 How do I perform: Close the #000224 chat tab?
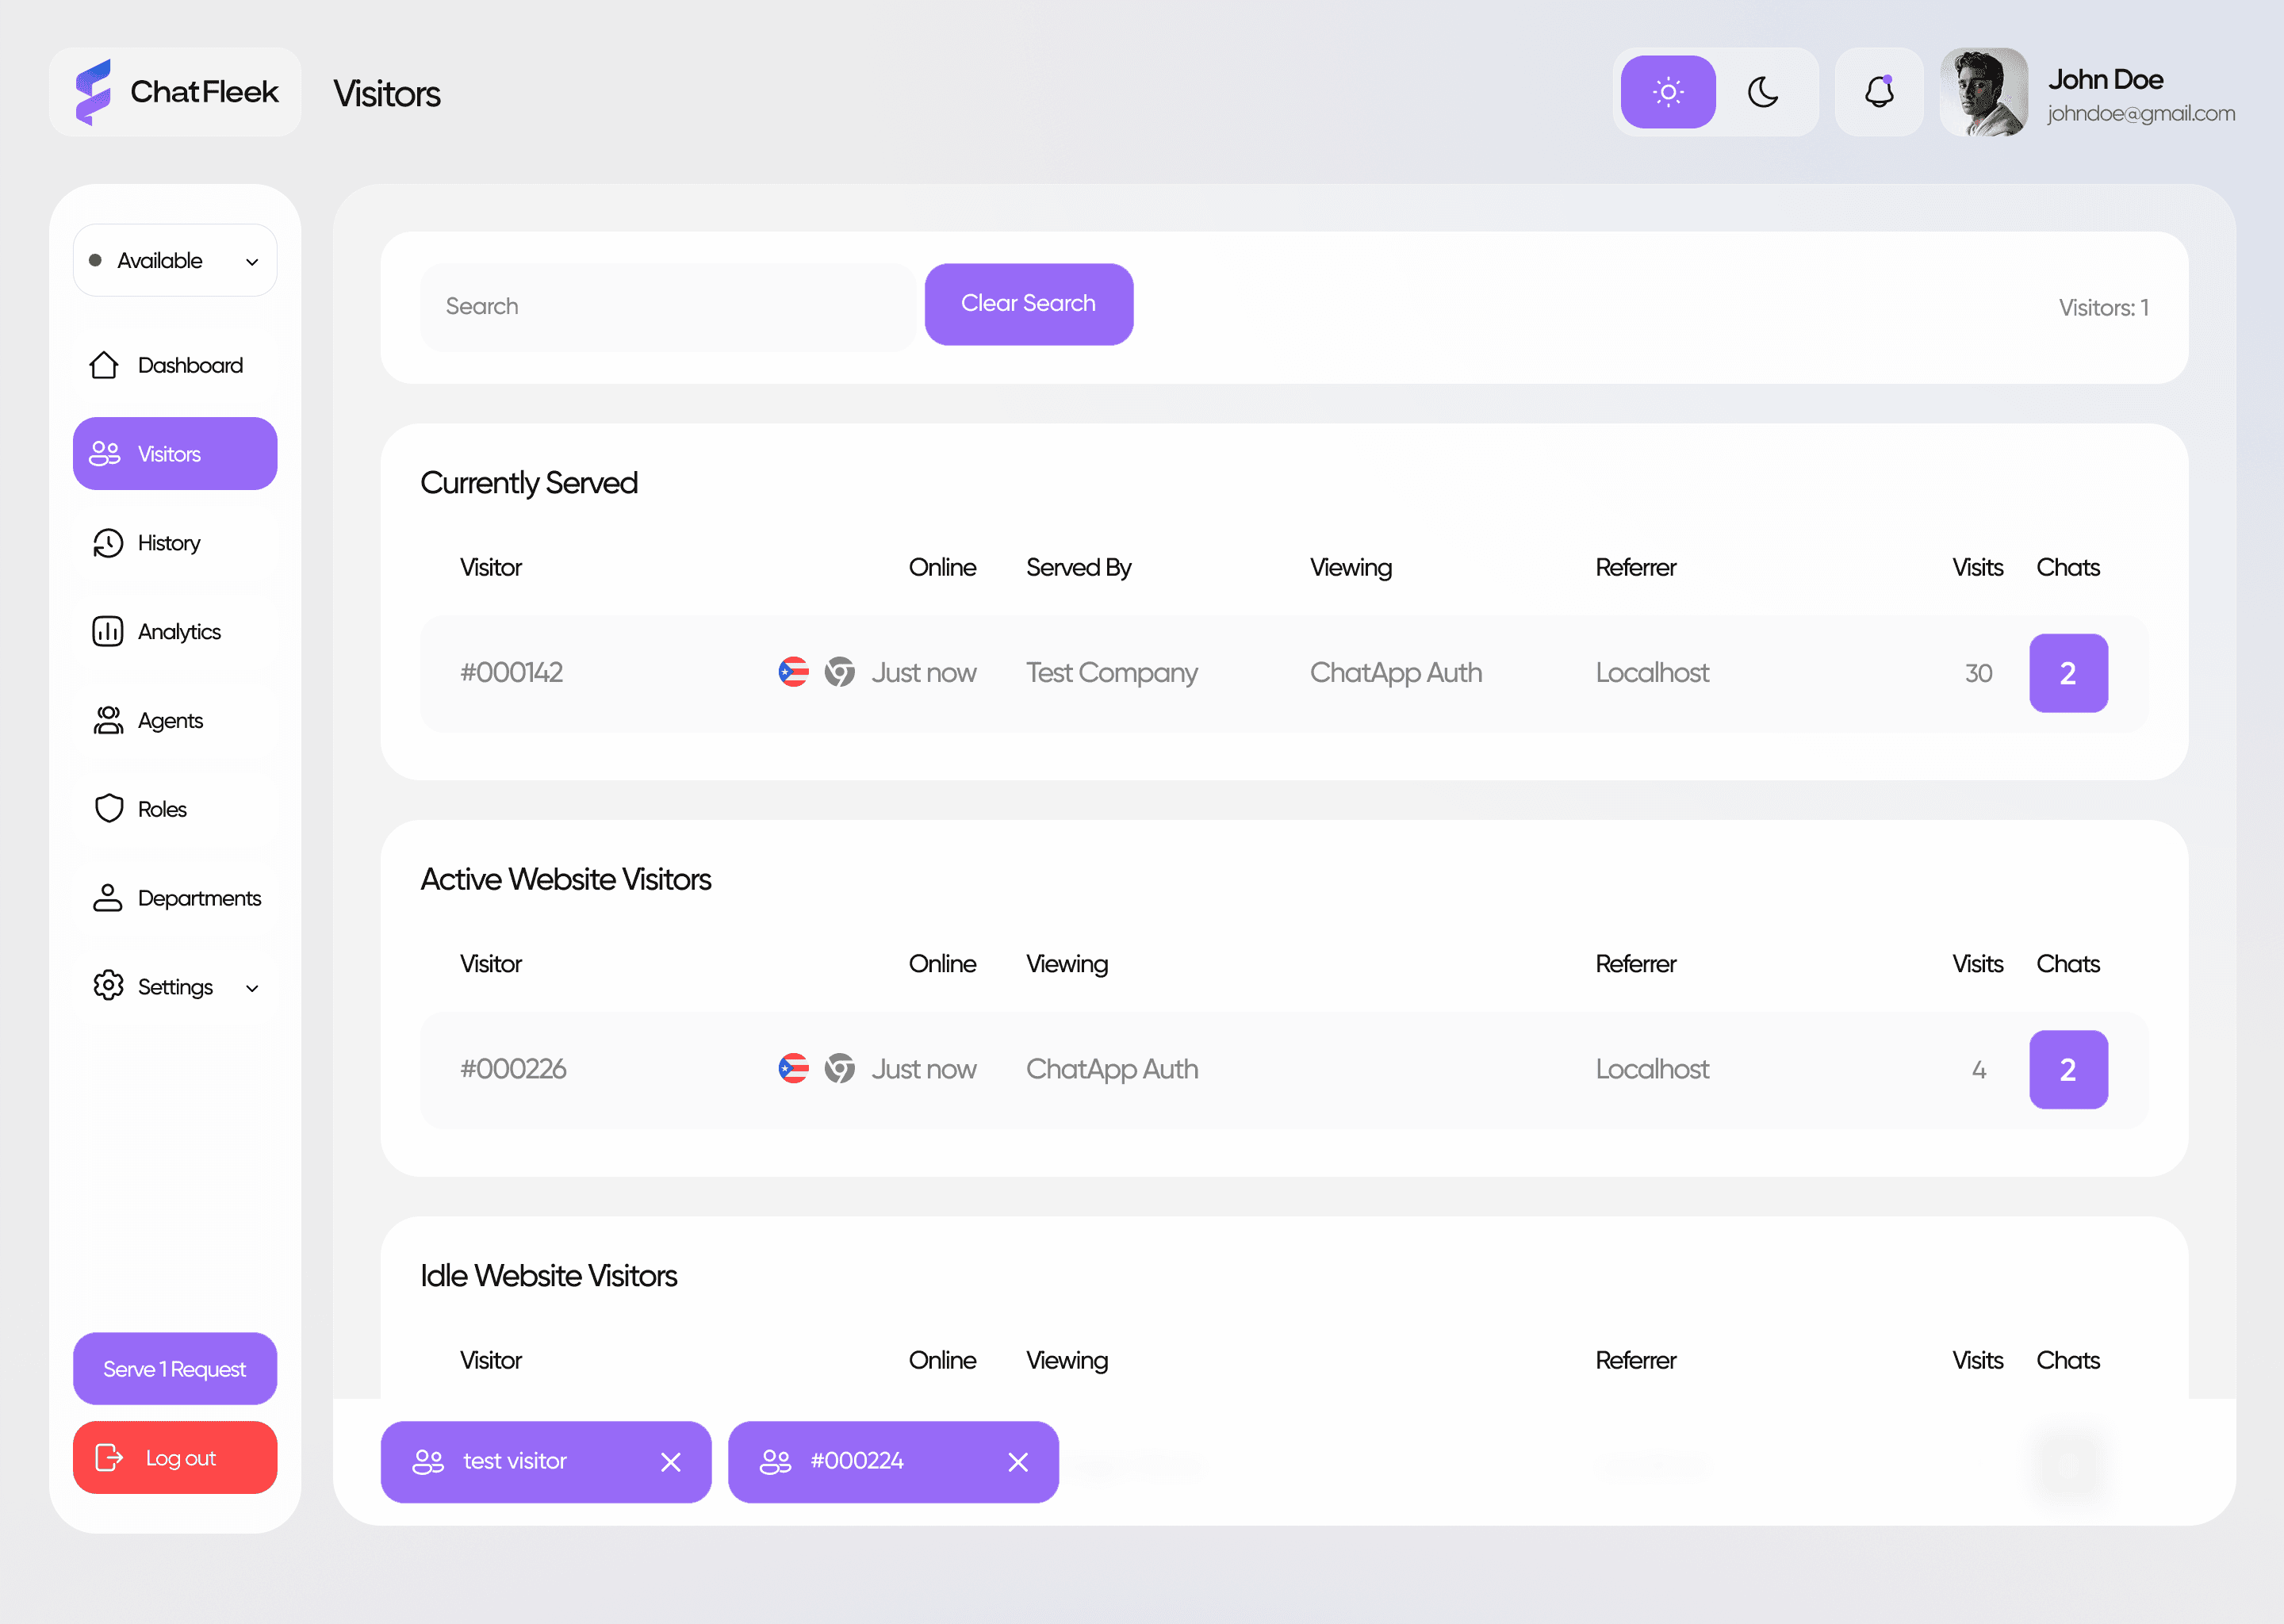[1018, 1463]
